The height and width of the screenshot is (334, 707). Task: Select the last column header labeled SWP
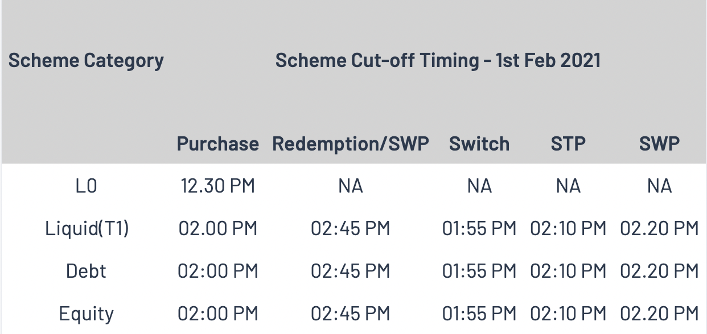(659, 144)
